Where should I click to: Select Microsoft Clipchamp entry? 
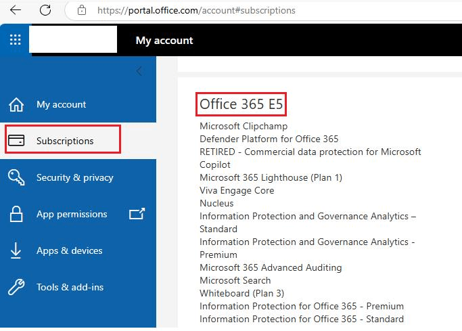[x=244, y=126]
